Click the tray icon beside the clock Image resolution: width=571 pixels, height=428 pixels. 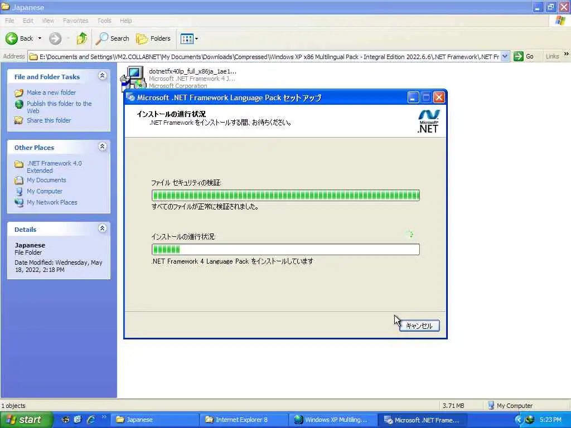(x=530, y=420)
